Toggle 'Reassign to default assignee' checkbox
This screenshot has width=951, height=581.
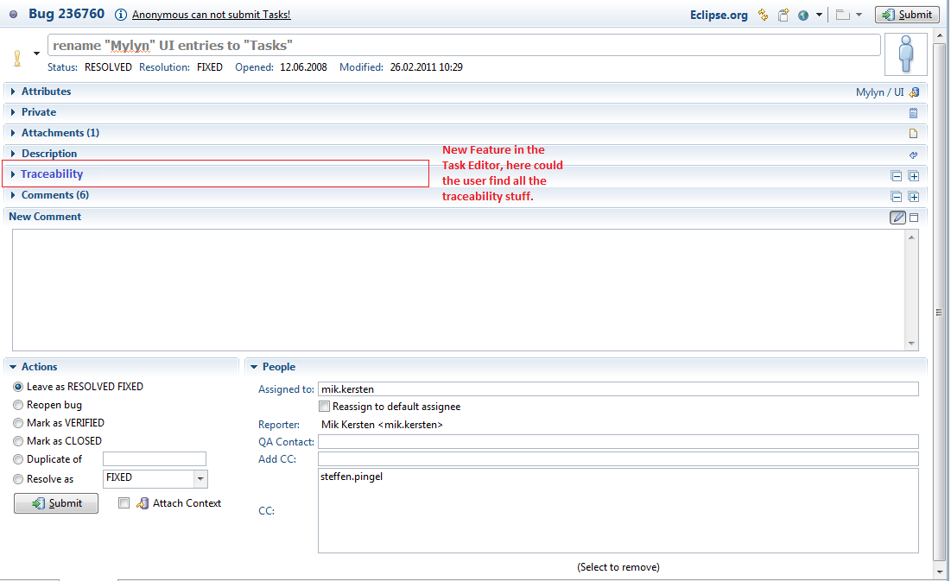[x=325, y=407]
